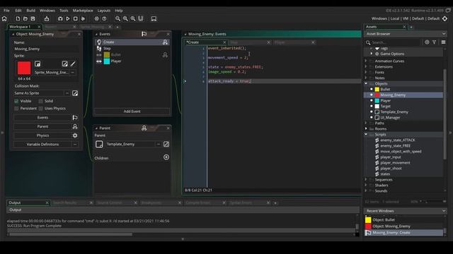The width and height of the screenshot is (453, 254).
Task: Click the Asset Browser search field
Action: (x=395, y=42)
